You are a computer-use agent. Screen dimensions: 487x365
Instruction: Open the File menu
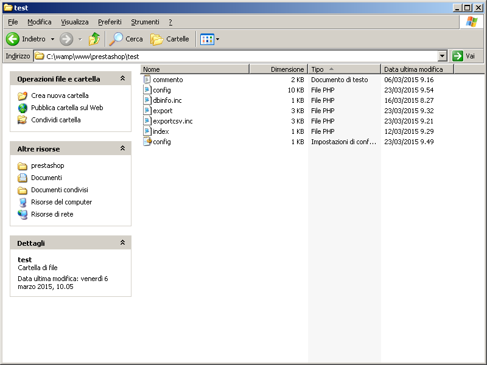[13, 22]
